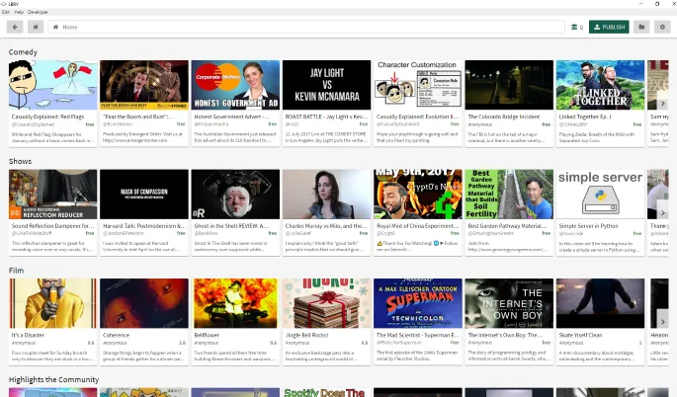Click title "Linked Together Ep. 1"
677x397 pixels.
click(585, 117)
